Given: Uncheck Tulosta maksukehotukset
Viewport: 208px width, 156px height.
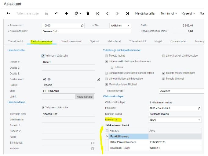Looking at the screenshot, I should 163,73.
